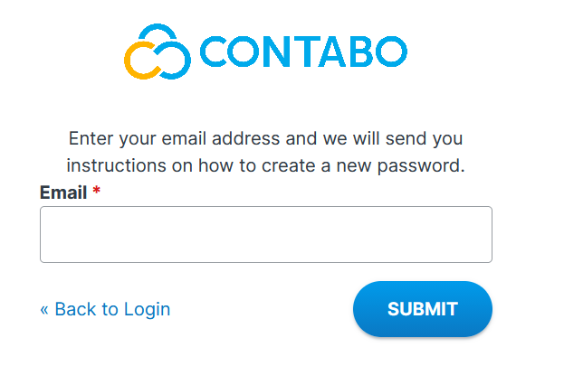Click the "Enter your email address" instruction line

265,139
